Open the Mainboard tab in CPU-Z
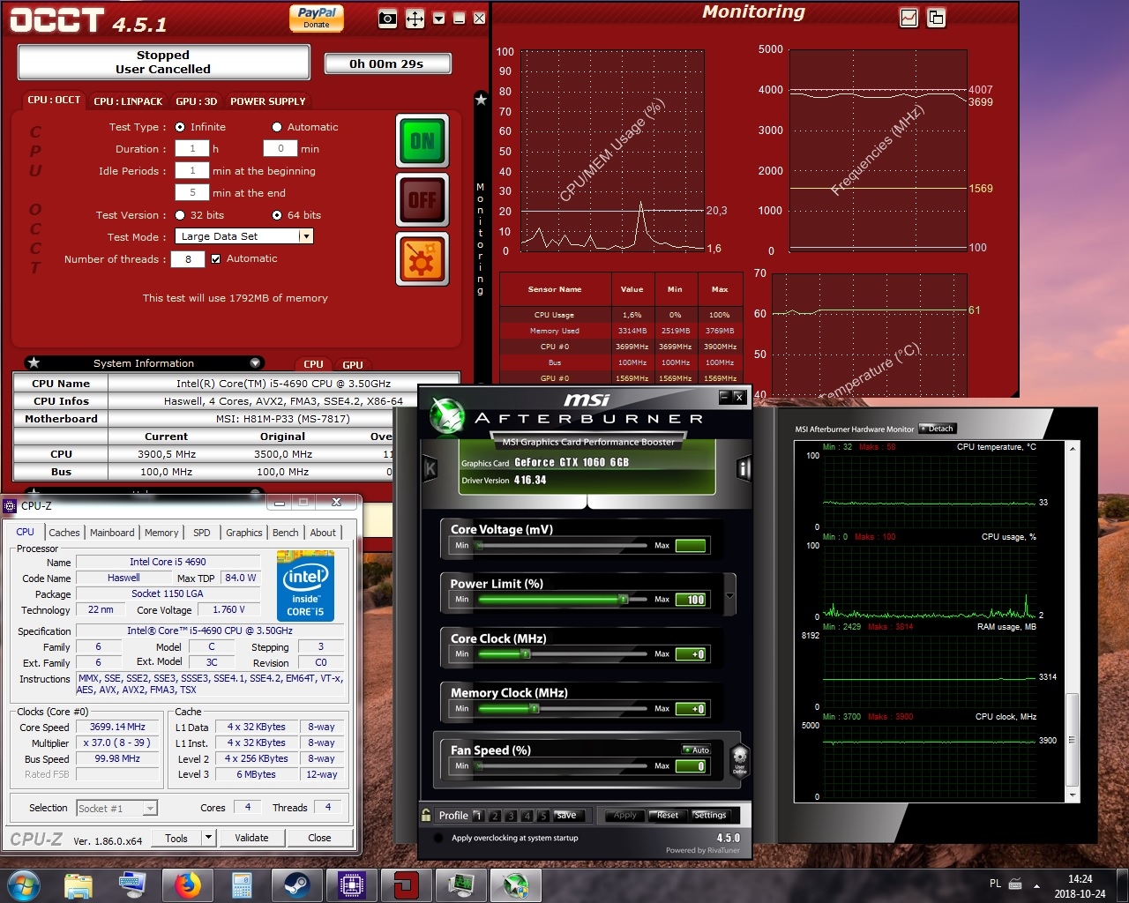The image size is (1129, 903). tap(112, 533)
